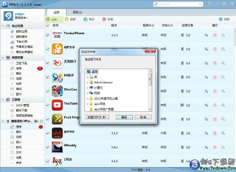Open 越狱应用 in the sidebar

pyautogui.click(x=22, y=31)
